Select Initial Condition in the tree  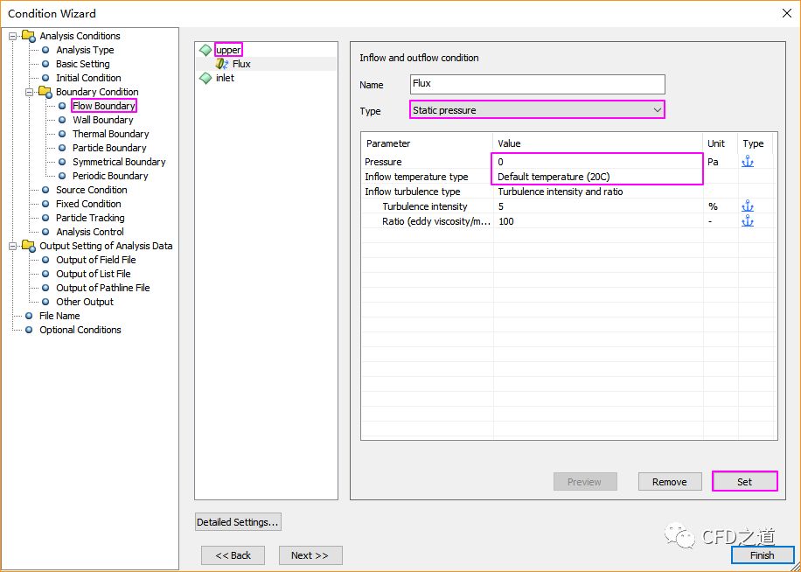click(88, 78)
